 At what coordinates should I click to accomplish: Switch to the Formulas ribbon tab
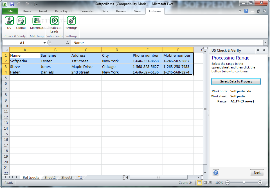point(87,11)
